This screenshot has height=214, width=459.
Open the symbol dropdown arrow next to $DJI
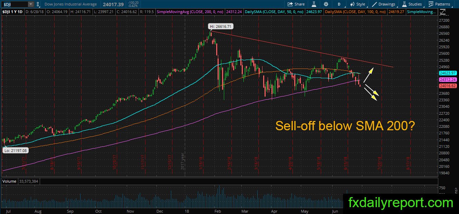(31, 4)
